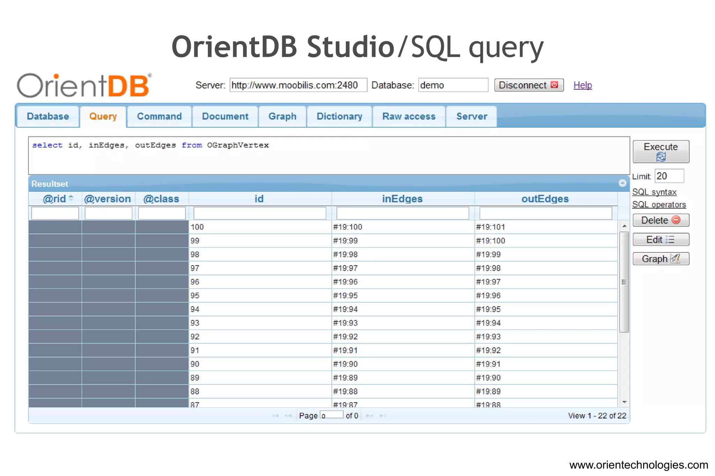Select the id cell '99'
Screen dimensions: 715x476
[x=260, y=241]
